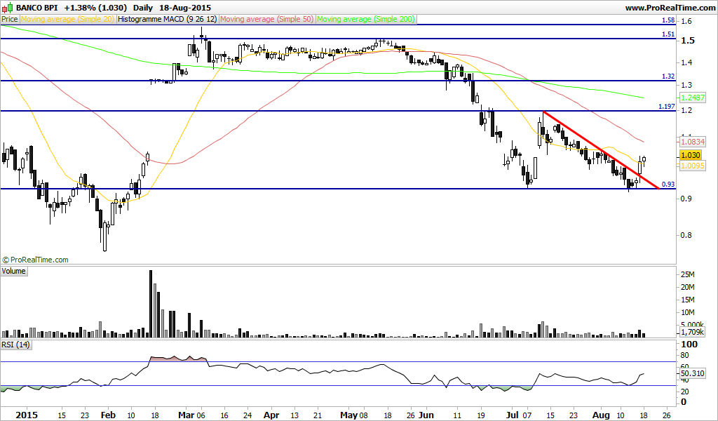Click the 50.310 RSI value tag
The height and width of the screenshot is (421, 718).
coord(692,373)
